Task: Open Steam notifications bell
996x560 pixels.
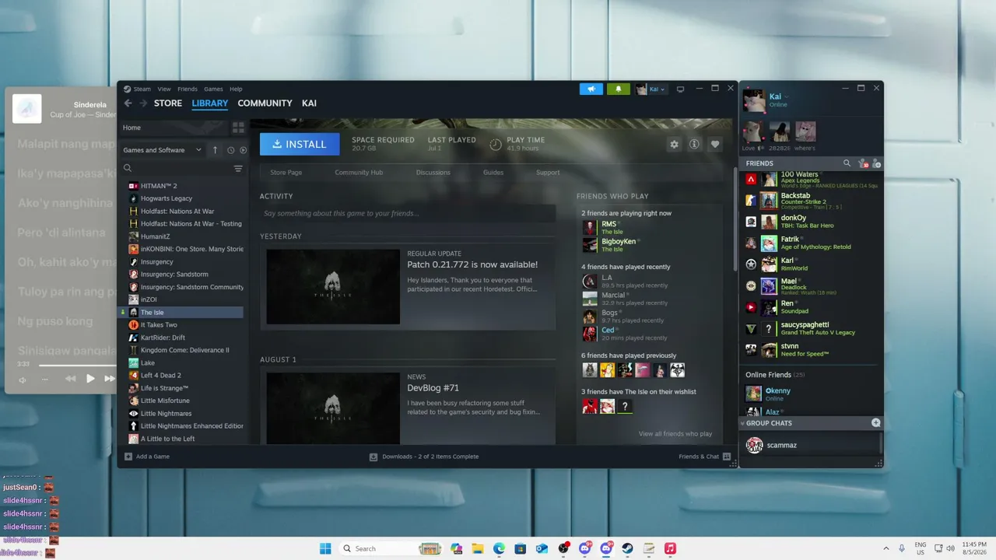Action: pos(619,89)
